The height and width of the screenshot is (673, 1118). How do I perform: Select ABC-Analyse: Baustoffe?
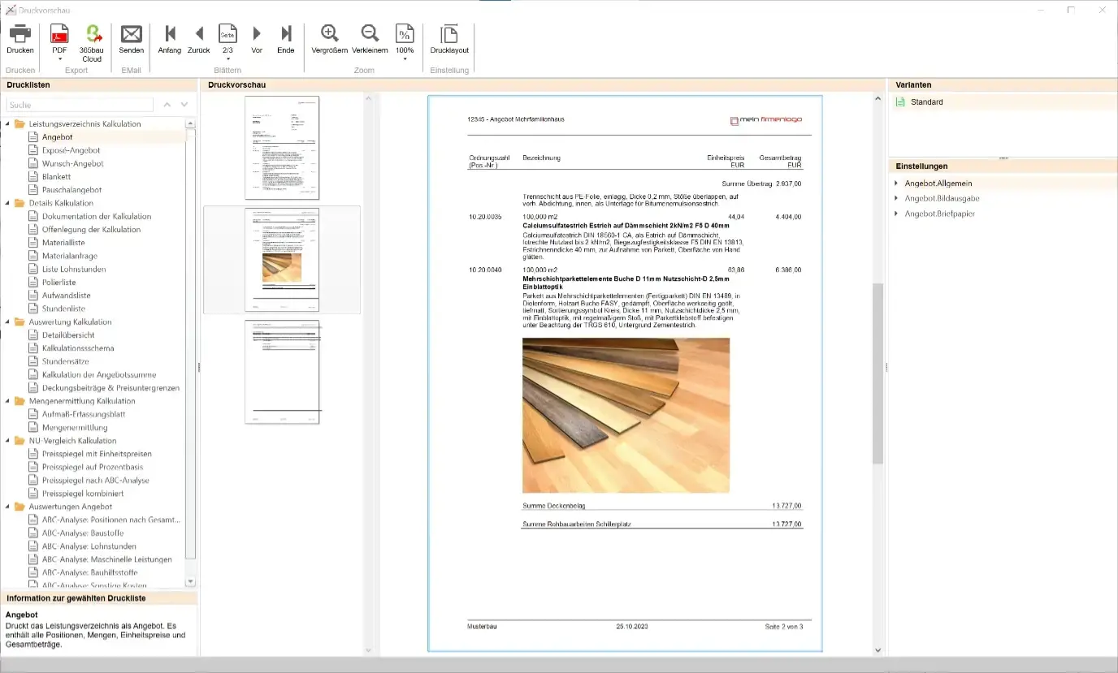click(84, 533)
